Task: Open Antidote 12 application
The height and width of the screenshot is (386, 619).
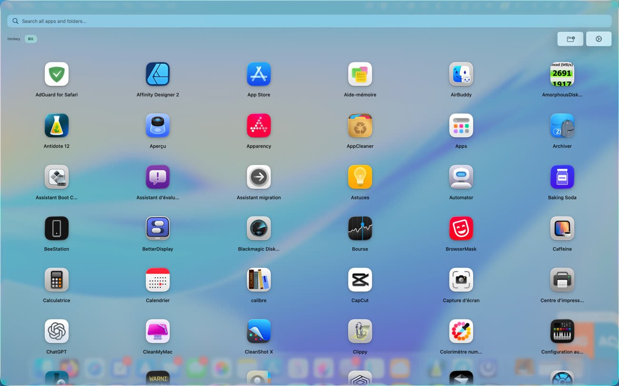Action: click(x=57, y=125)
